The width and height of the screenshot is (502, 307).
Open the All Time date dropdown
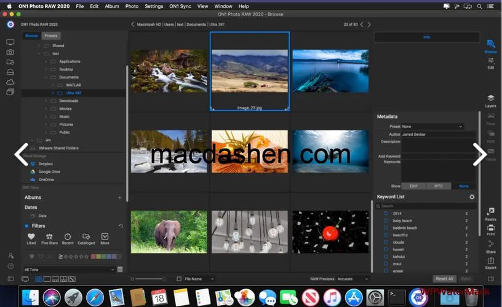pyautogui.click(x=69, y=269)
